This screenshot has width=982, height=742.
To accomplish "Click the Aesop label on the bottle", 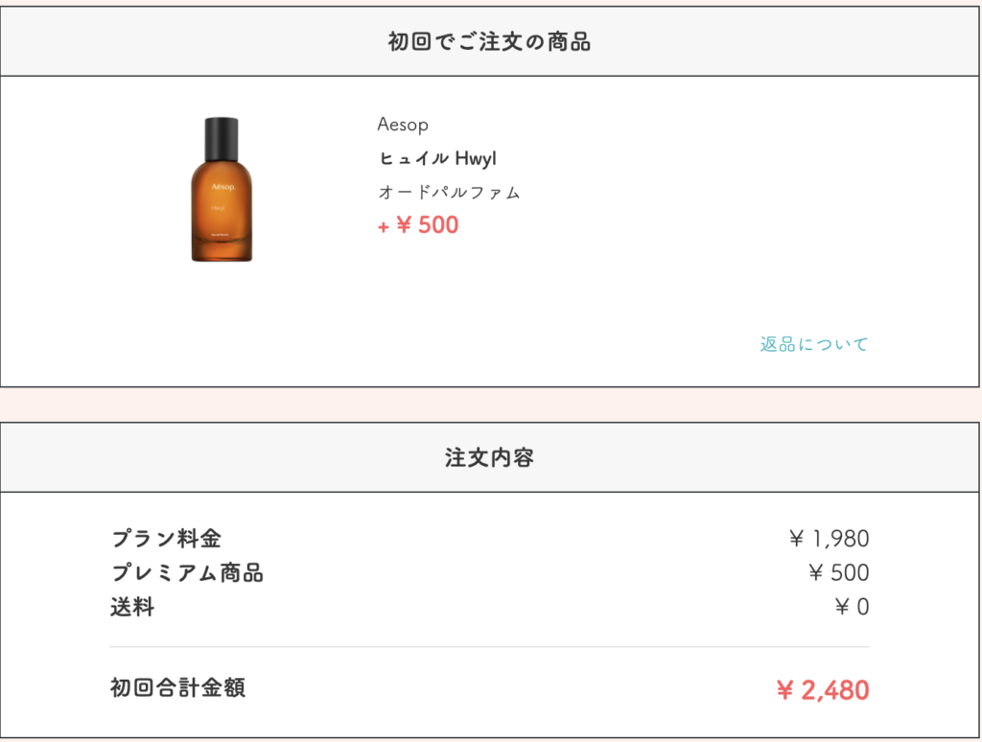I will coord(222,187).
